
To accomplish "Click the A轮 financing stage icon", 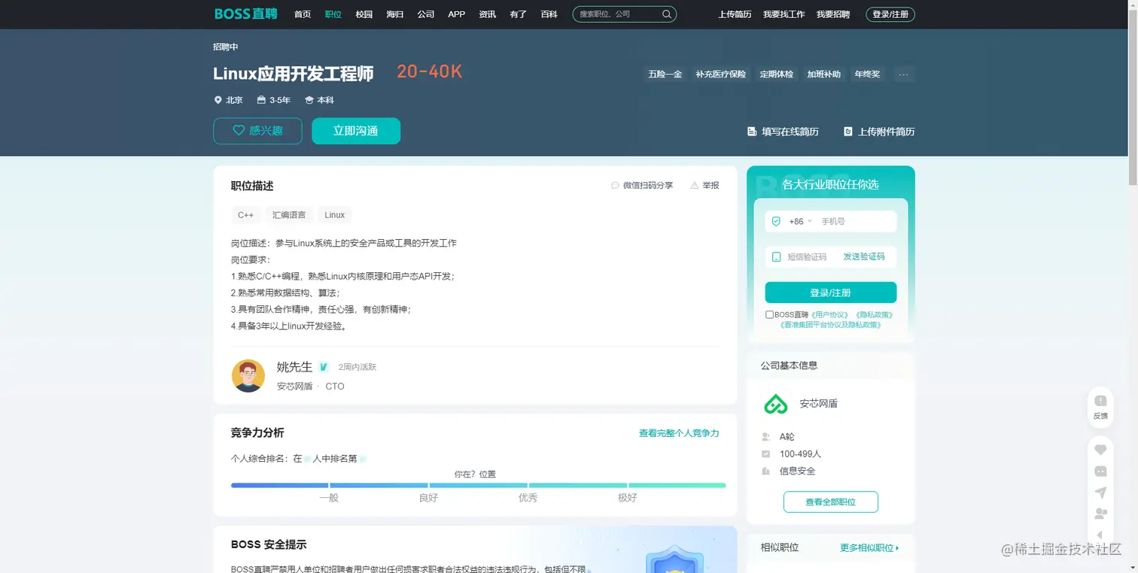I will coord(766,437).
